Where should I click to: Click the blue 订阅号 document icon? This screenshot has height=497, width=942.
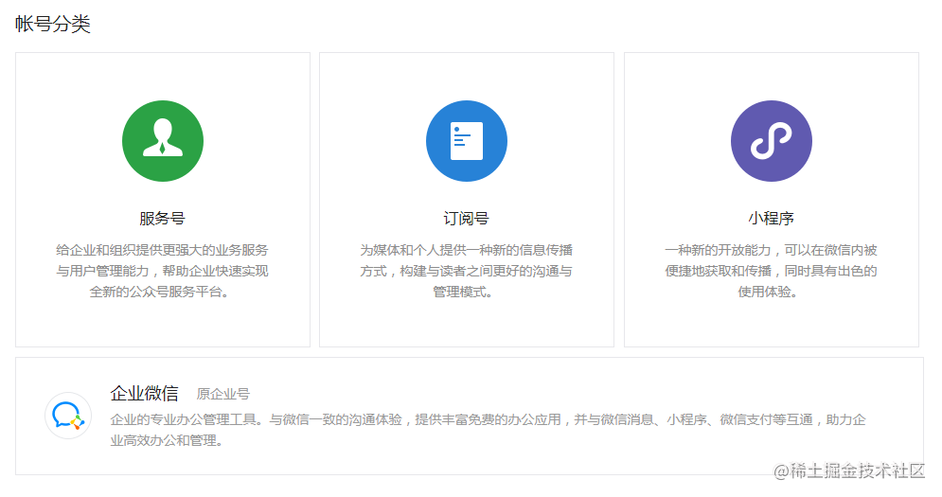pos(467,141)
